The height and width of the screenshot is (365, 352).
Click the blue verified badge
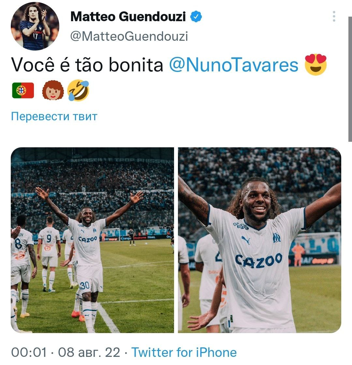(x=196, y=17)
